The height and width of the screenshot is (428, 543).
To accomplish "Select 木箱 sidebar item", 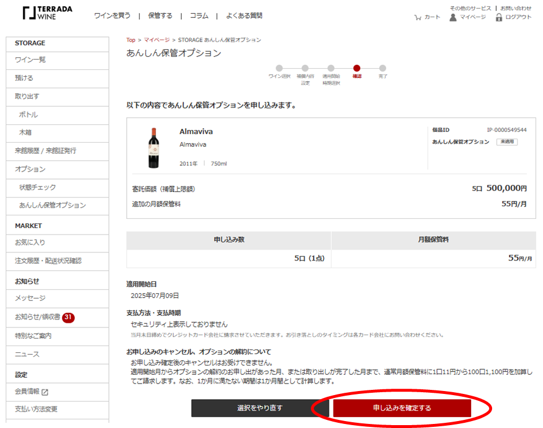I will click(x=57, y=133).
